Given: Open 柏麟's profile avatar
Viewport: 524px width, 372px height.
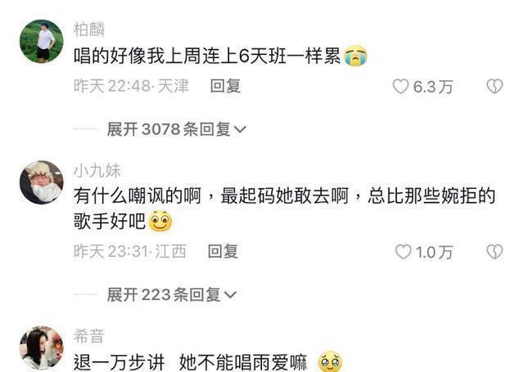Looking at the screenshot, I should pos(42,42).
